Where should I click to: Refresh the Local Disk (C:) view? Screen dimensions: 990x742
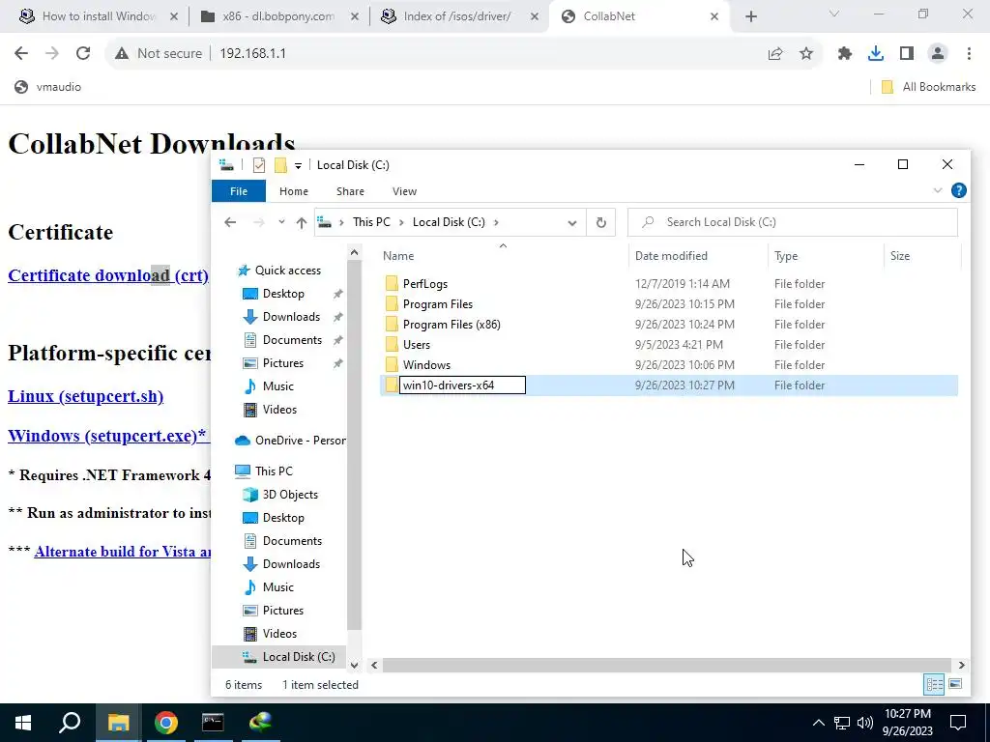[601, 222]
